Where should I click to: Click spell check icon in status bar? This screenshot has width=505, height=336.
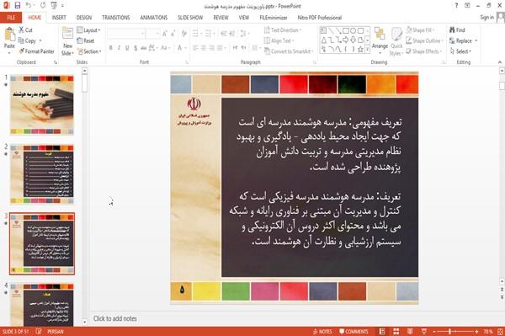pos(39,331)
